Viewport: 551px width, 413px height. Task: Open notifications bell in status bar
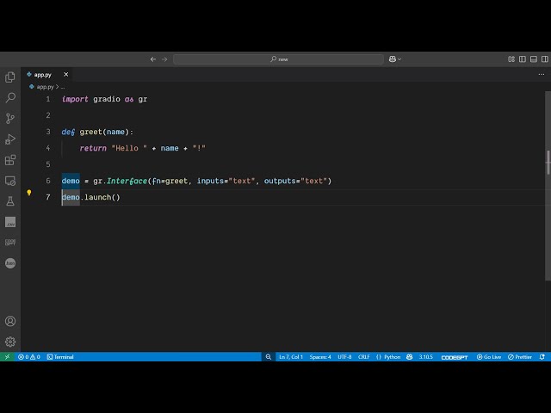542,357
